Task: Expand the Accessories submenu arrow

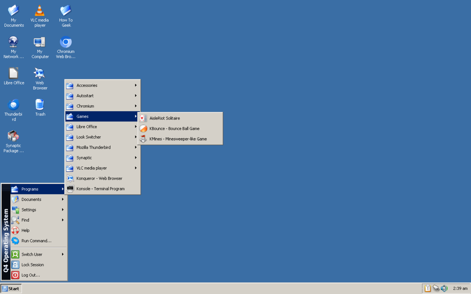Action: tap(136, 85)
